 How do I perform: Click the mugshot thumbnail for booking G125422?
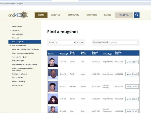[x=53, y=109]
